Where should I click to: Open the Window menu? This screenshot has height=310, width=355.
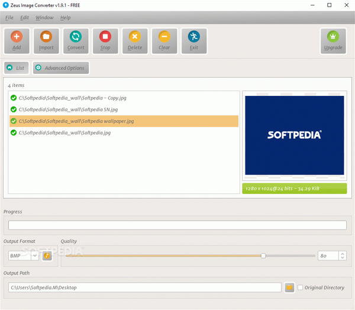coord(44,18)
